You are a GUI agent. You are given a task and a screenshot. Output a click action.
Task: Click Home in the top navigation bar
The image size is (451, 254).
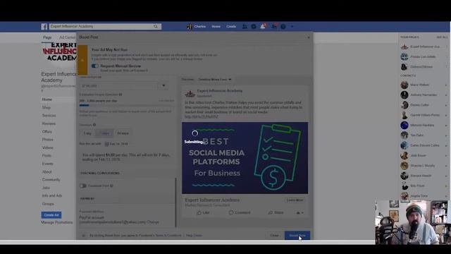click(x=216, y=27)
